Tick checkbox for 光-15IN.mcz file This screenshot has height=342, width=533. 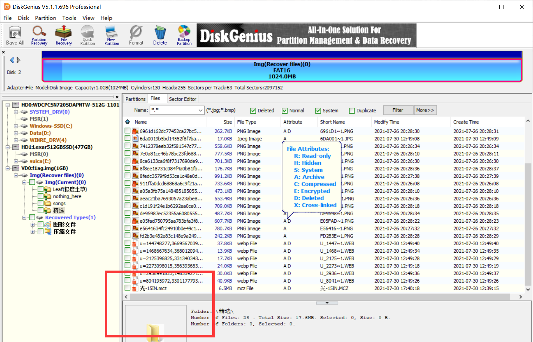point(128,288)
